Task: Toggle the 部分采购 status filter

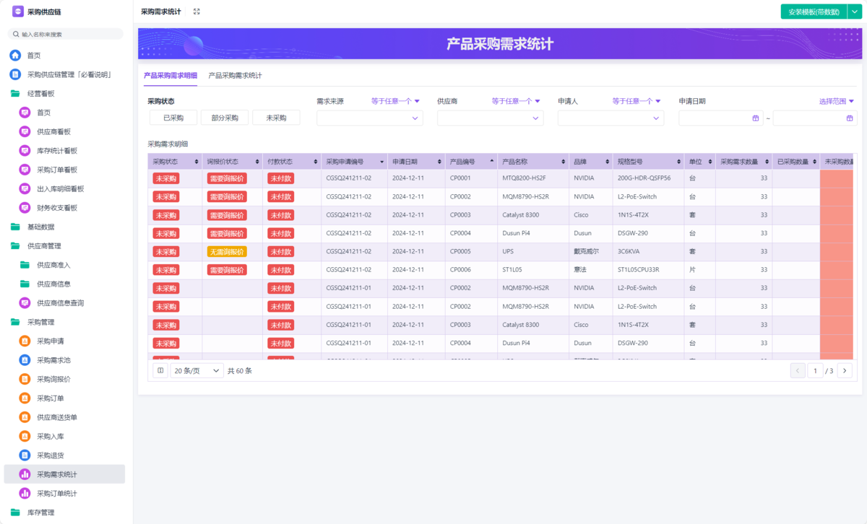Action: click(x=225, y=118)
